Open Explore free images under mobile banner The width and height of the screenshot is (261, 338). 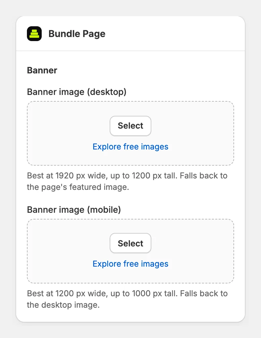130,264
